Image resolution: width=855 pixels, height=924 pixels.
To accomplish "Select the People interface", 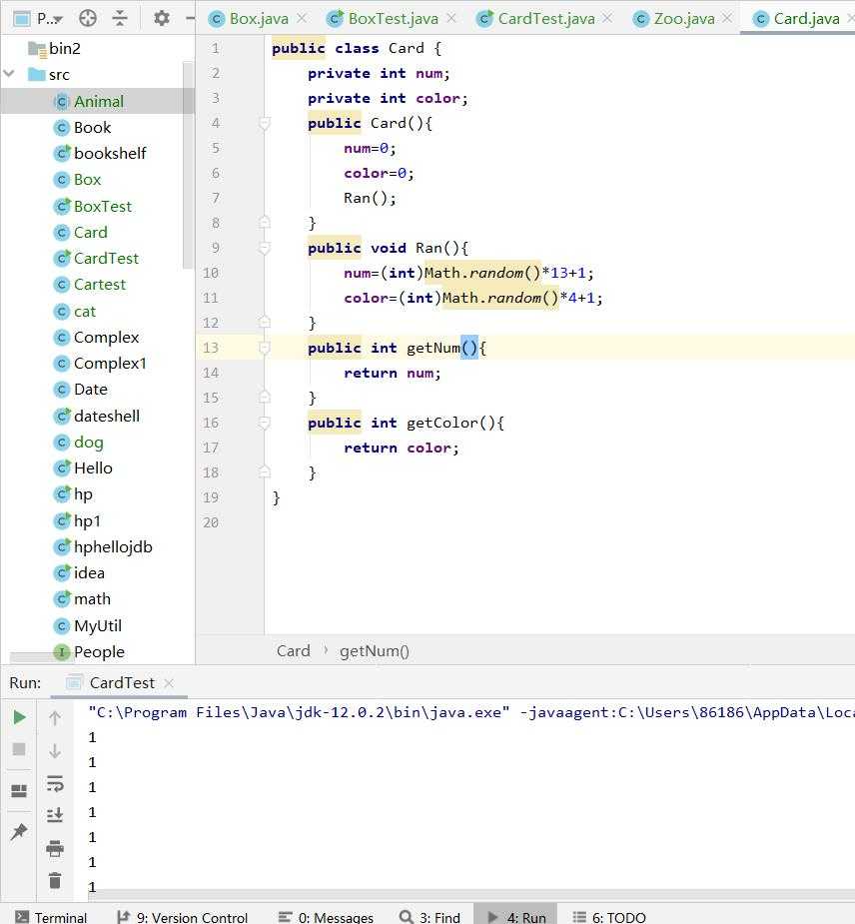I will click(89, 651).
